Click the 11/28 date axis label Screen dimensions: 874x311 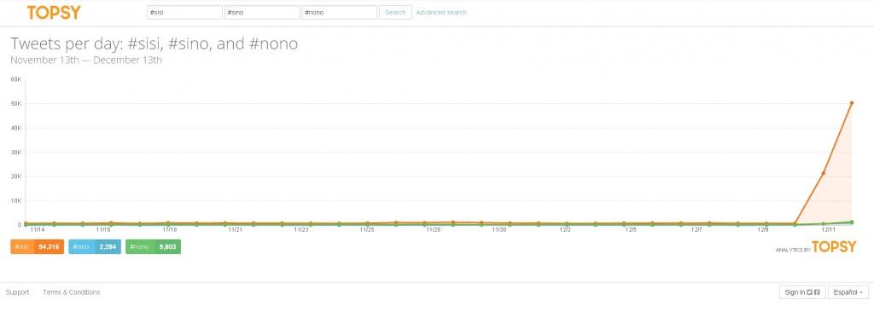pos(433,229)
